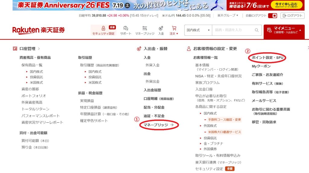Open セキュリティ設定 at the list bottom
Image resolution: width=309 pixels, height=173 pixels.
click(209, 169)
